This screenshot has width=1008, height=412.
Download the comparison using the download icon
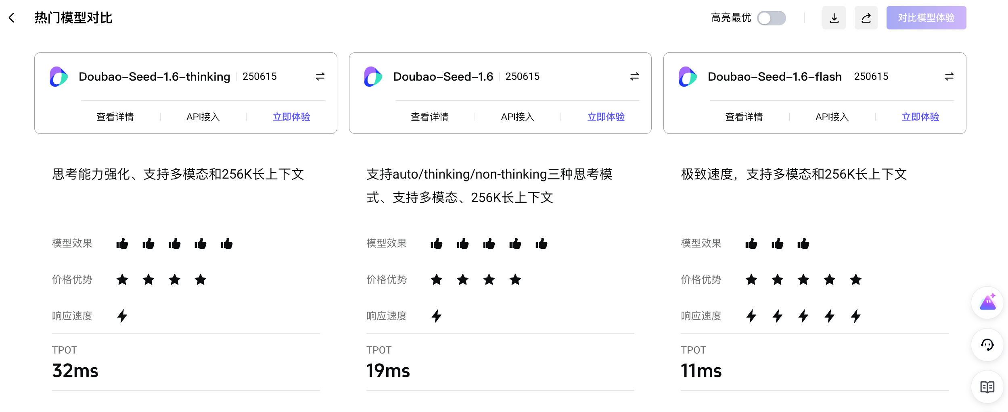pyautogui.click(x=834, y=18)
